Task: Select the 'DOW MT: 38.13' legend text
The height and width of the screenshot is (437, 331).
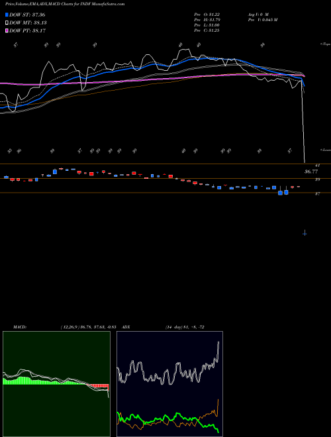Action: point(28,23)
